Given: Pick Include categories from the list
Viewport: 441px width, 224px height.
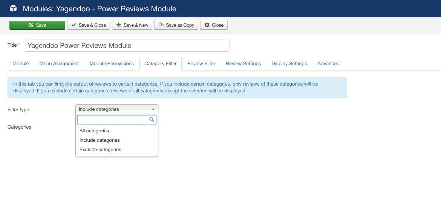Looking at the screenshot, I should pyautogui.click(x=100, y=140).
